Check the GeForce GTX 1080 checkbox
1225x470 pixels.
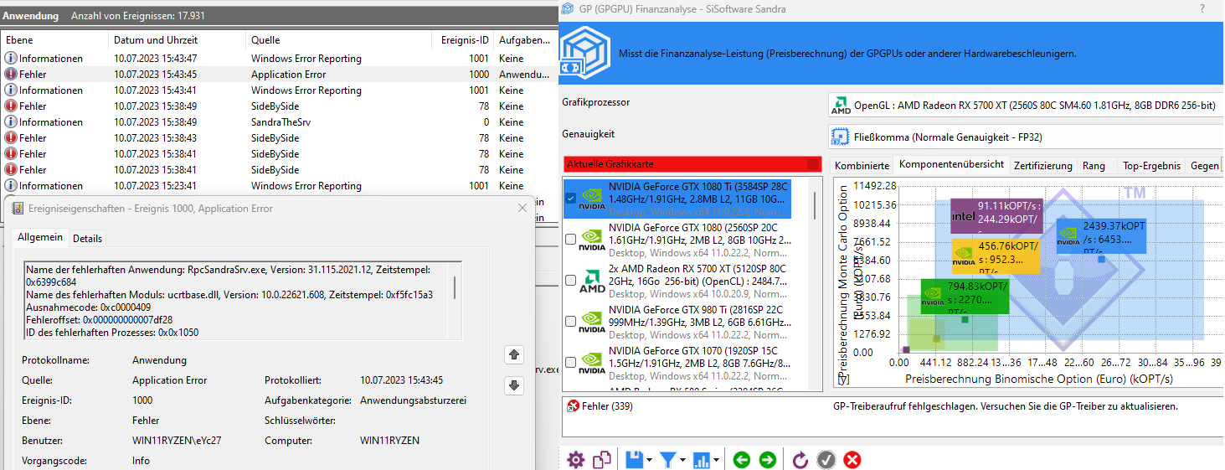(x=571, y=240)
